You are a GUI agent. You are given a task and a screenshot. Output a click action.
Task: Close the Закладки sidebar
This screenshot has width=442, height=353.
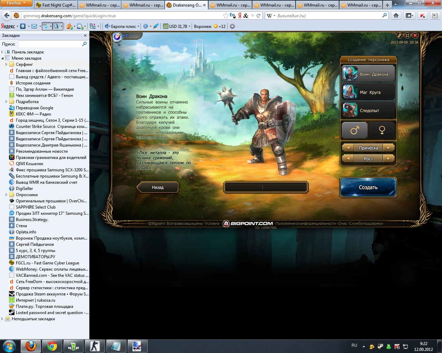(85, 36)
